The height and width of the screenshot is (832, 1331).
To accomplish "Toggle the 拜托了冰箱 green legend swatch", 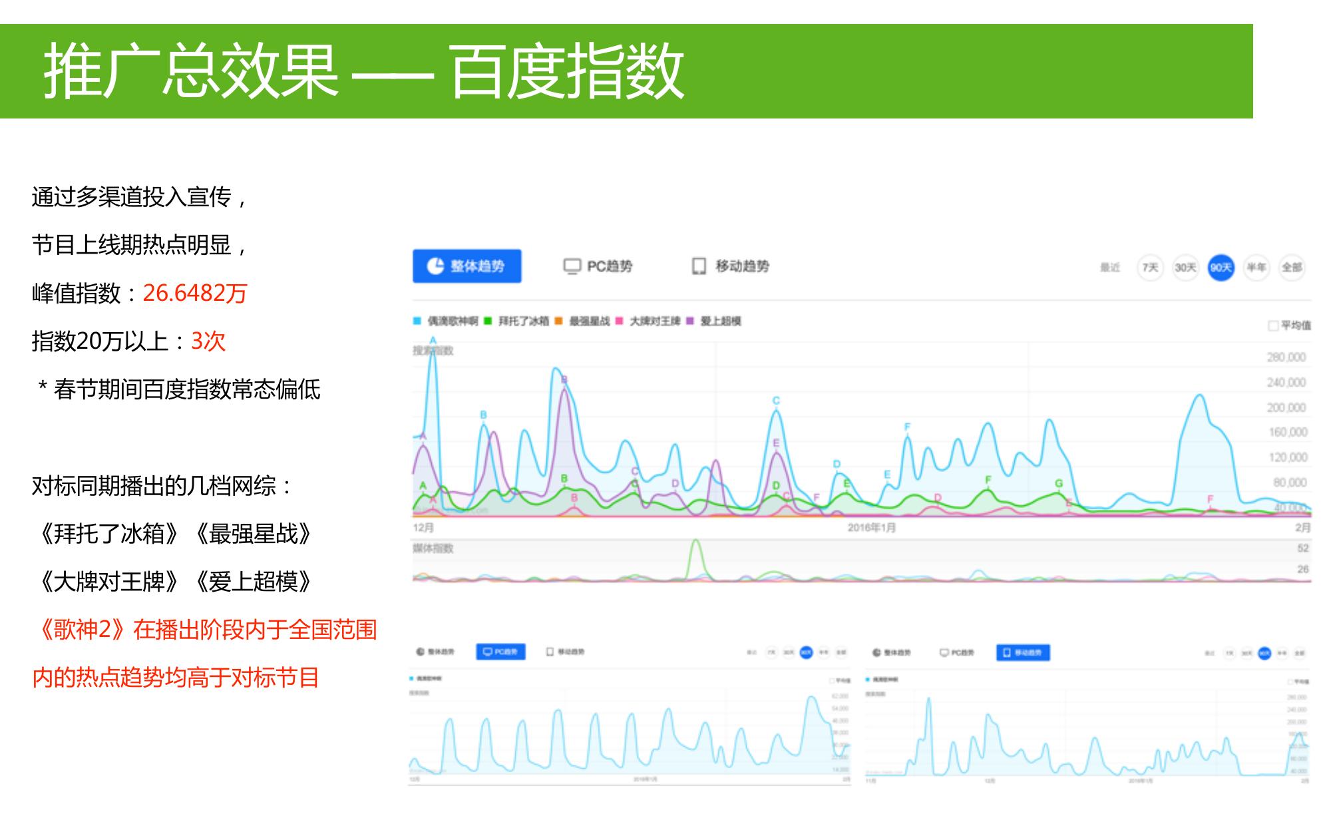I will pos(488,321).
